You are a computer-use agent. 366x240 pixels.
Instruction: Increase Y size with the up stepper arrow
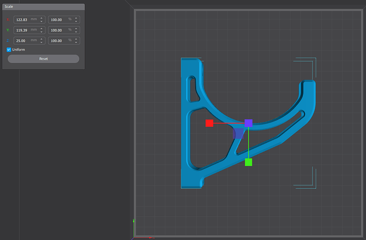(41, 29)
